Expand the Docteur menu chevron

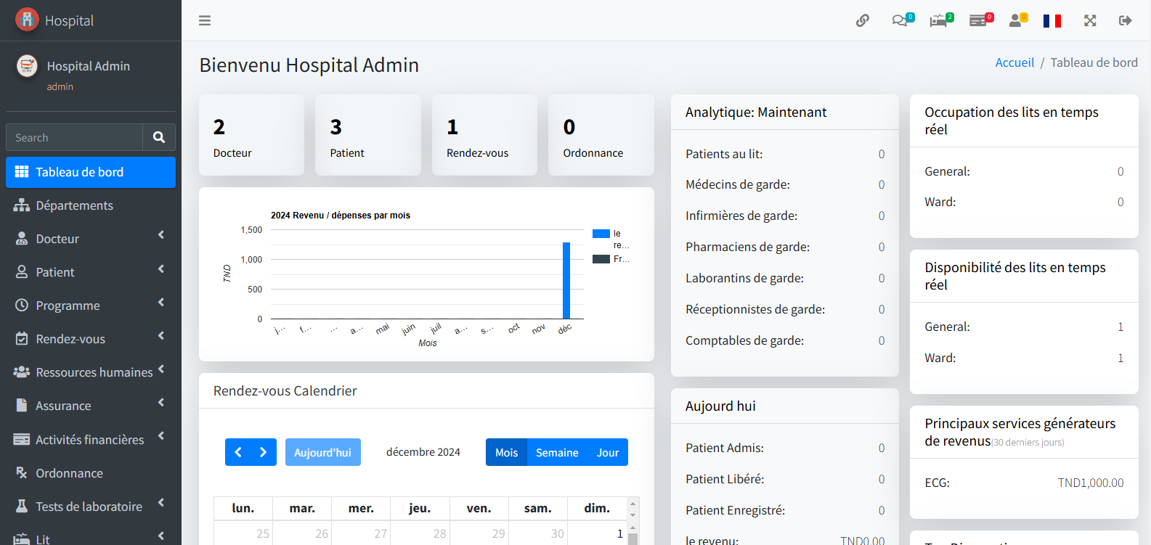tap(161, 235)
